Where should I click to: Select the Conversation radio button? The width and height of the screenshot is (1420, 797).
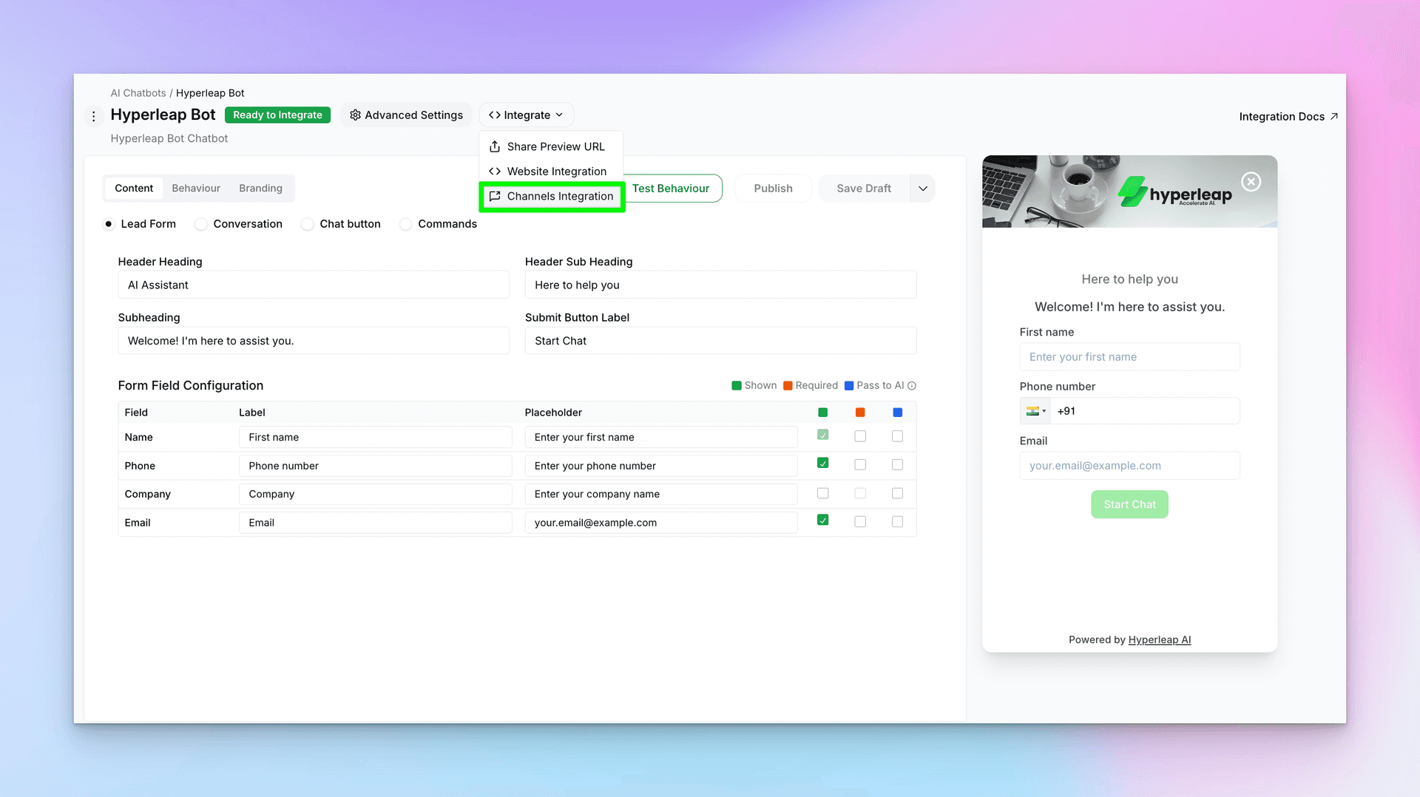[201, 224]
